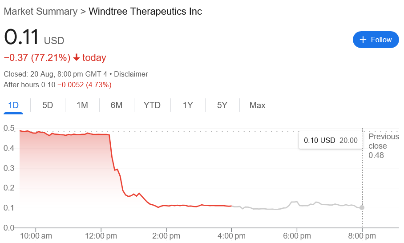Click the Windtree Therapeutics Inc title

[145, 12]
